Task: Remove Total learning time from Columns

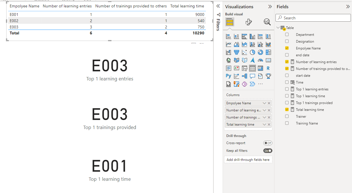Action: (x=269, y=124)
